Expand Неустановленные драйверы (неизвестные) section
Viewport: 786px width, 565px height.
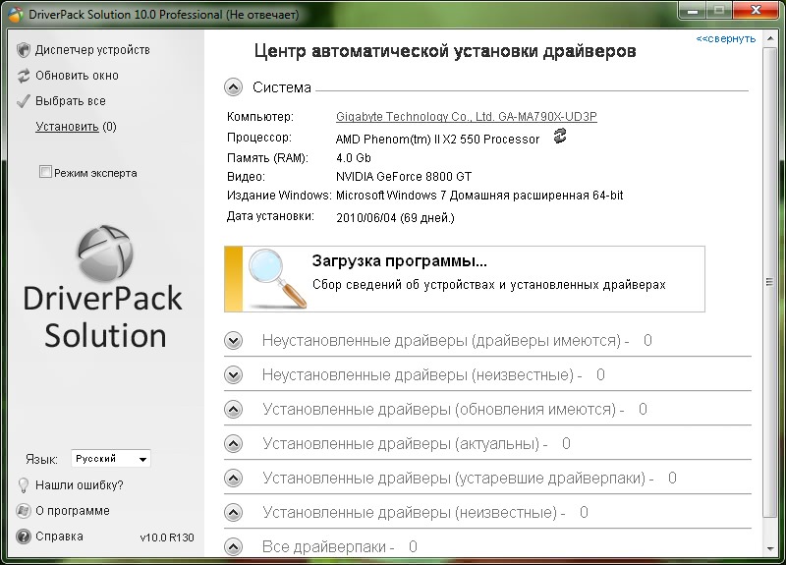point(233,375)
